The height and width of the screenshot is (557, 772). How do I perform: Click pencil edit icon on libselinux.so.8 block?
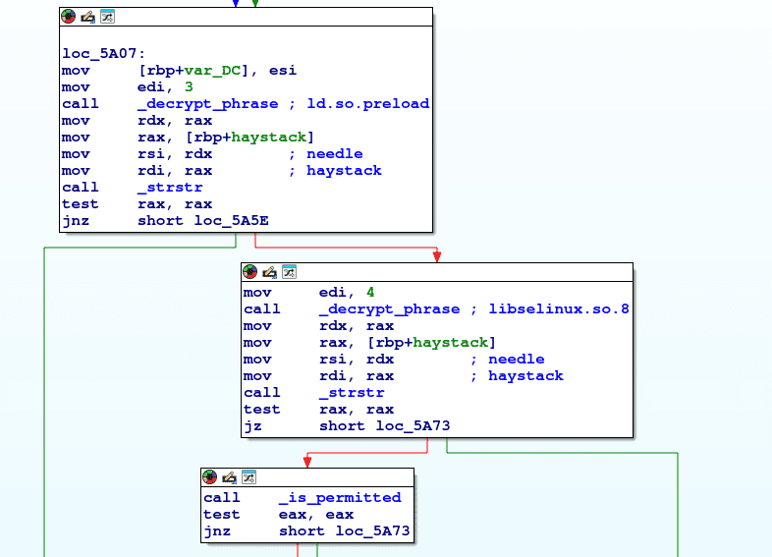269,271
